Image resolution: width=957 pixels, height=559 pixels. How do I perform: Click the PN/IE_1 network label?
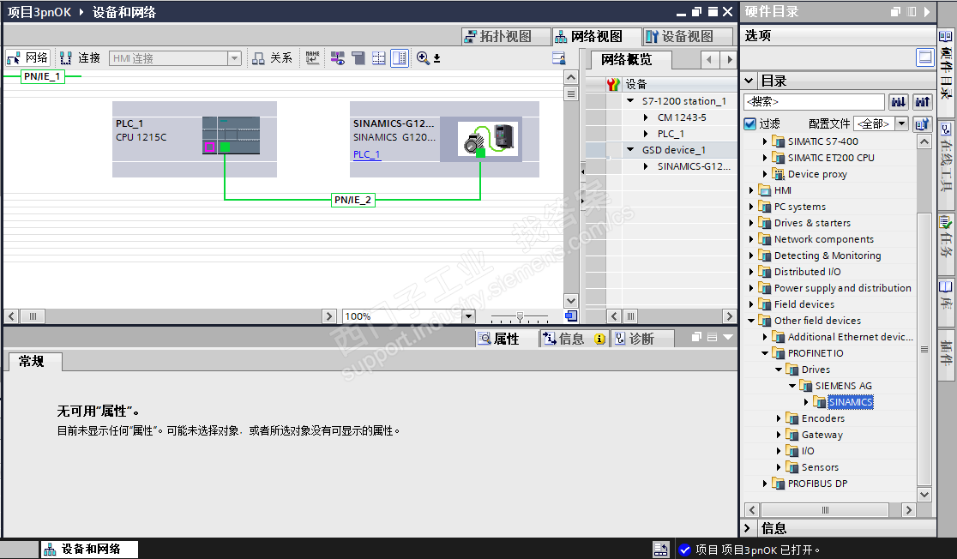[x=42, y=76]
